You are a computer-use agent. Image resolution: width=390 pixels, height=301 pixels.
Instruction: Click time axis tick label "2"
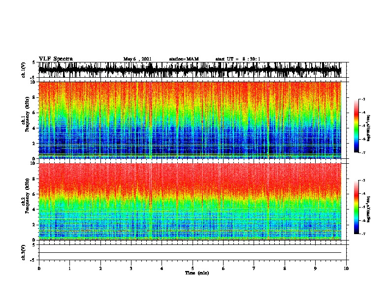point(100,269)
